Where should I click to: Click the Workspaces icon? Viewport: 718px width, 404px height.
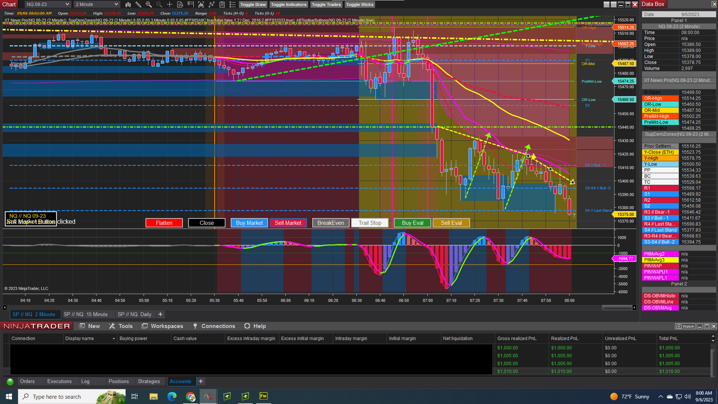coord(145,326)
